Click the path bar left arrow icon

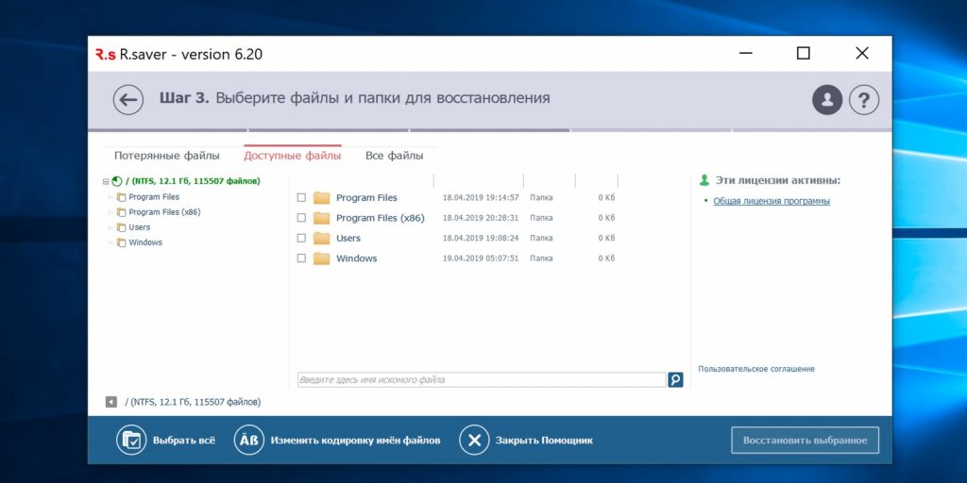(x=111, y=402)
